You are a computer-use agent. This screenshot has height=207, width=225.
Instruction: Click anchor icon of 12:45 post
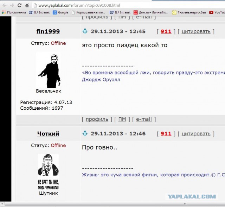coord(85,31)
